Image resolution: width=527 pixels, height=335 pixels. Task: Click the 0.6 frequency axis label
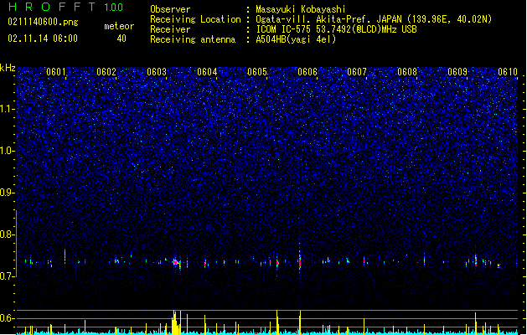point(7,318)
